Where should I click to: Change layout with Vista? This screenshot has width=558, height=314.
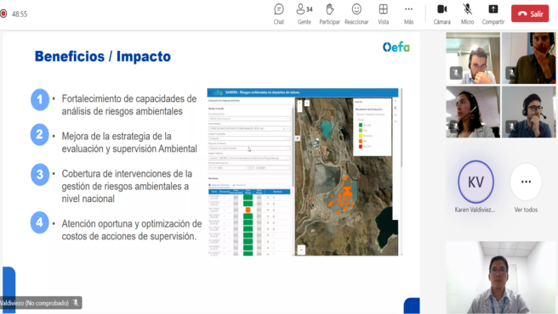384,14
